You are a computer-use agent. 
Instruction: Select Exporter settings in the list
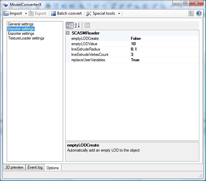21,33
